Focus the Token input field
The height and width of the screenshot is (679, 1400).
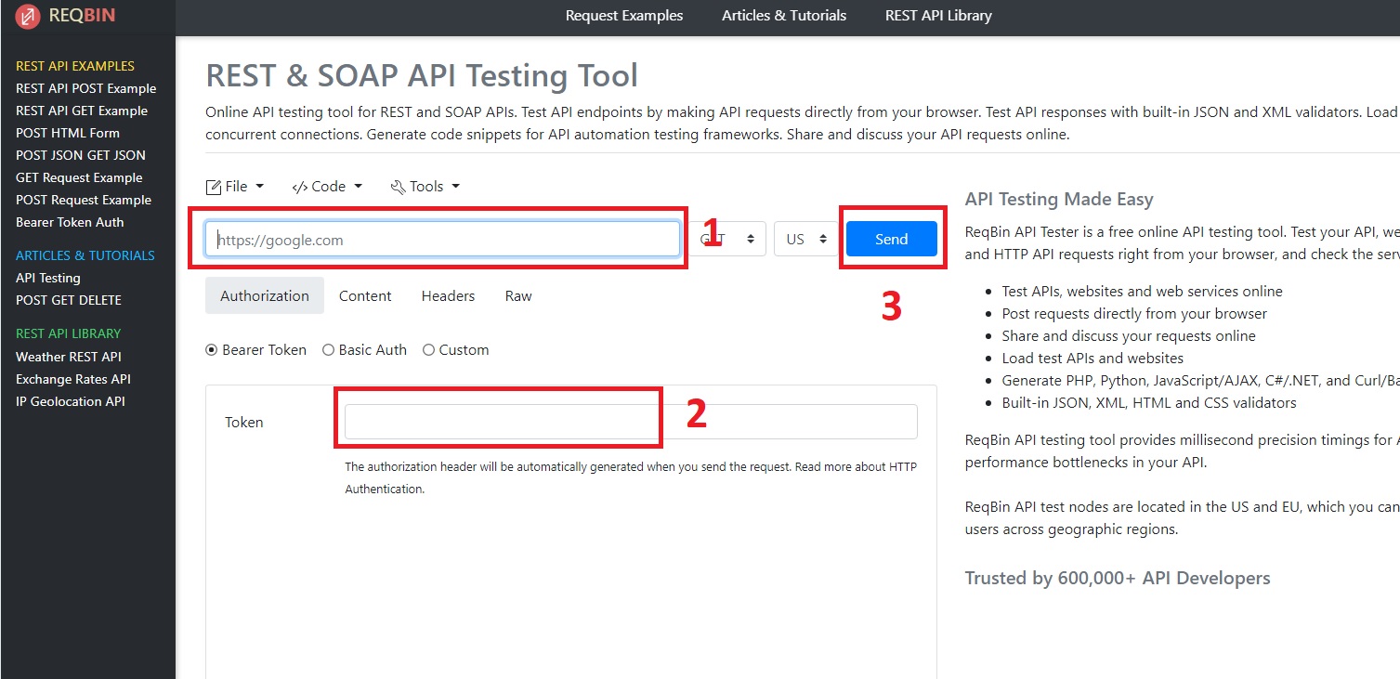[x=630, y=422]
